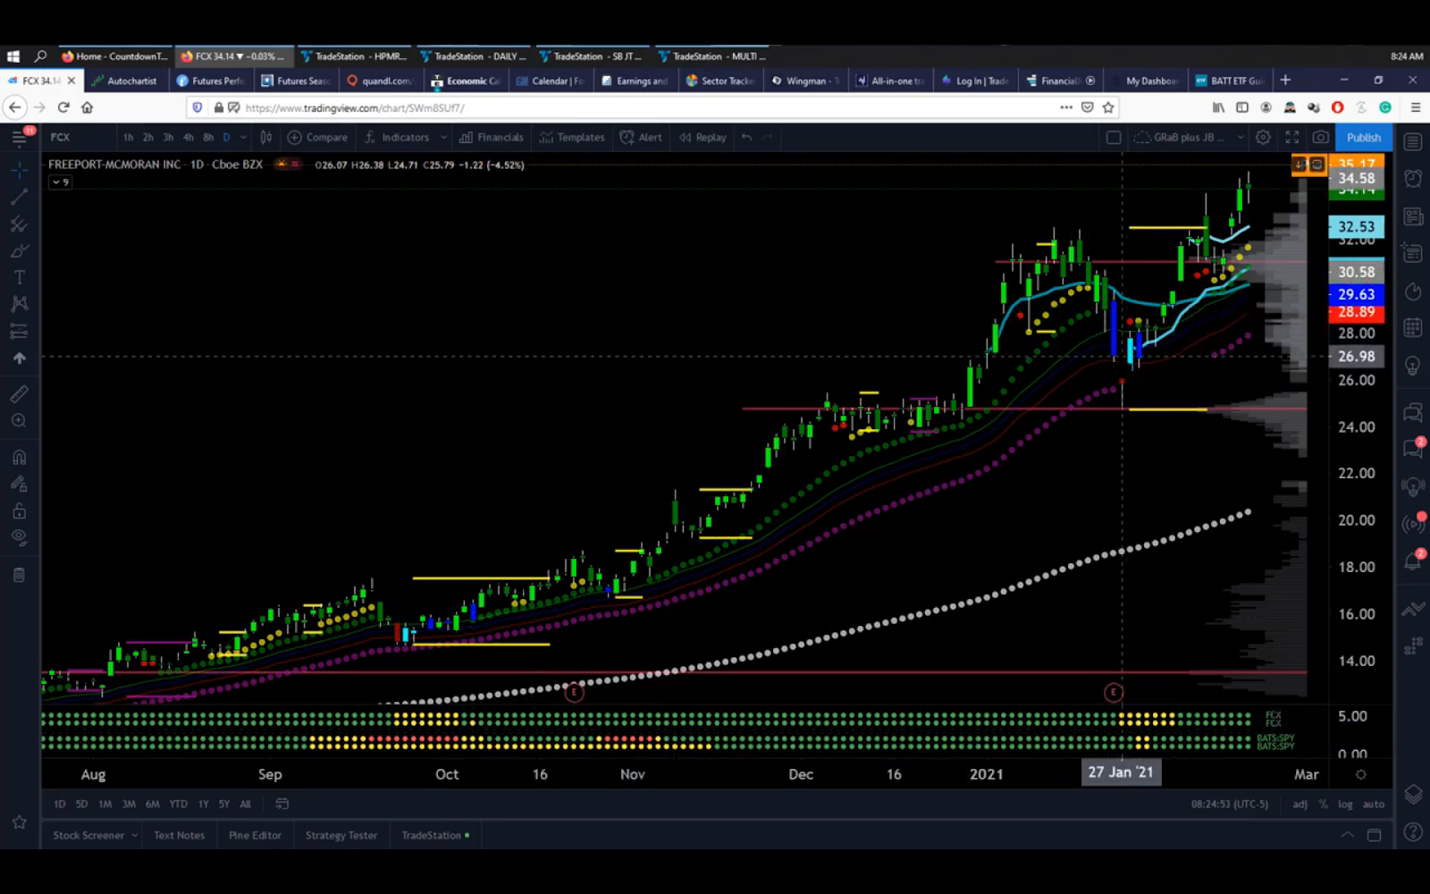Viewport: 1430px width, 894px height.
Task: Expand the bottom panel with up chevron
Action: click(1347, 835)
